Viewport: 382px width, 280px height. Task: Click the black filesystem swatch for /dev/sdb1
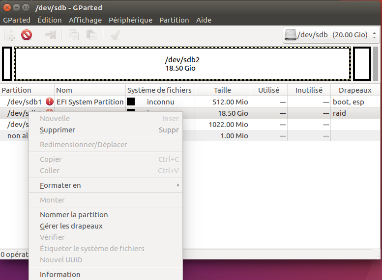(131, 102)
